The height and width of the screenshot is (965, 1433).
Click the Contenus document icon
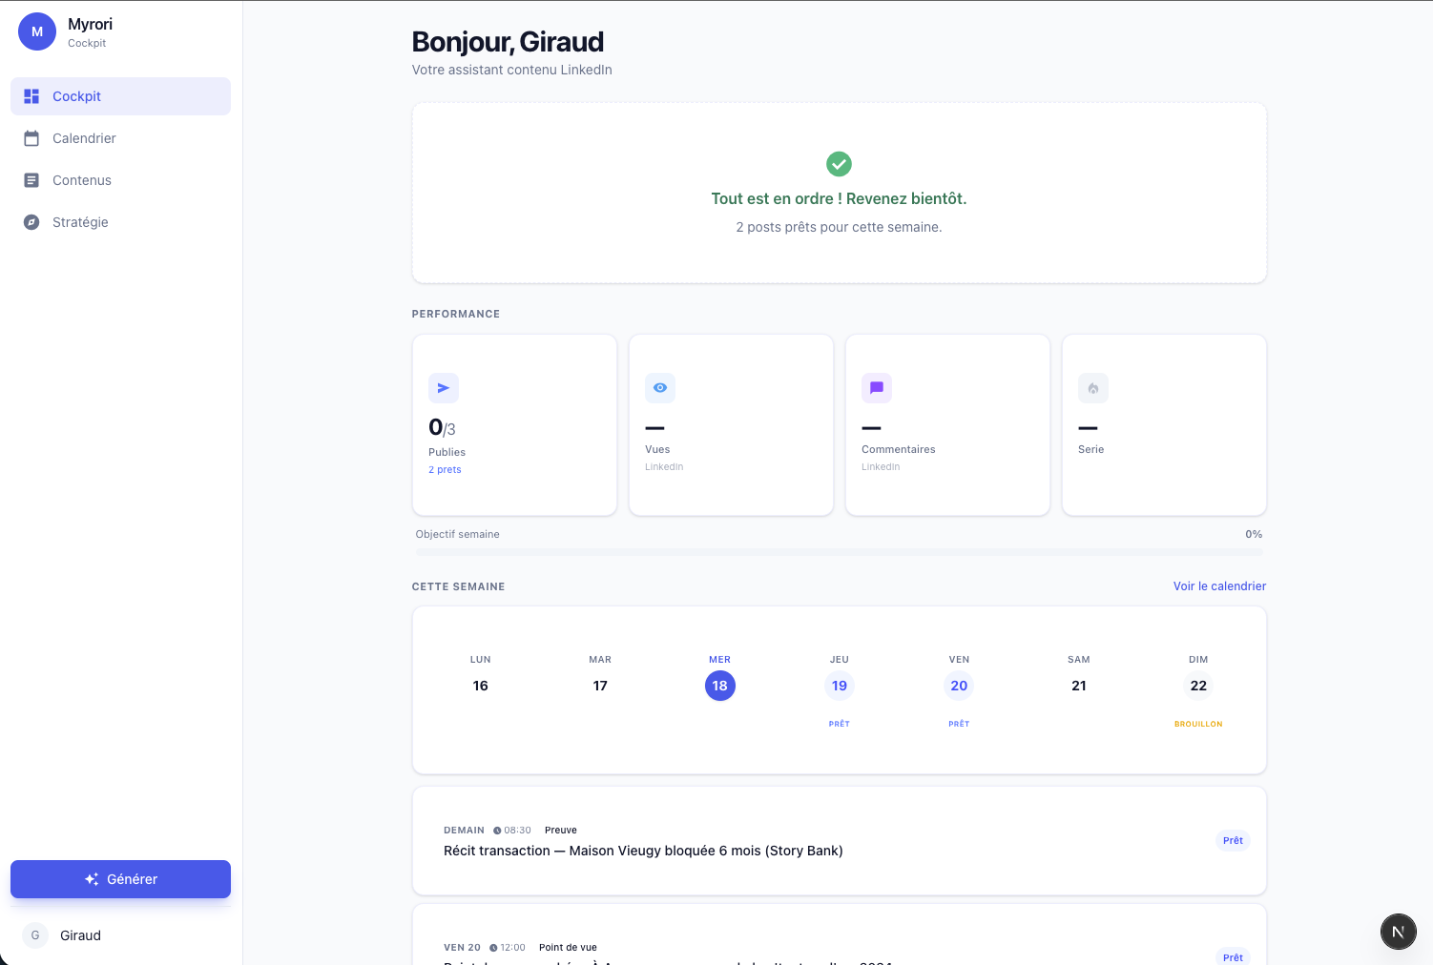[31, 180]
